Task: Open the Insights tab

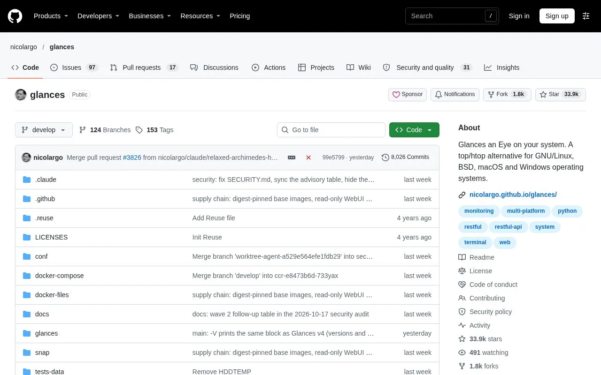Action: point(502,67)
